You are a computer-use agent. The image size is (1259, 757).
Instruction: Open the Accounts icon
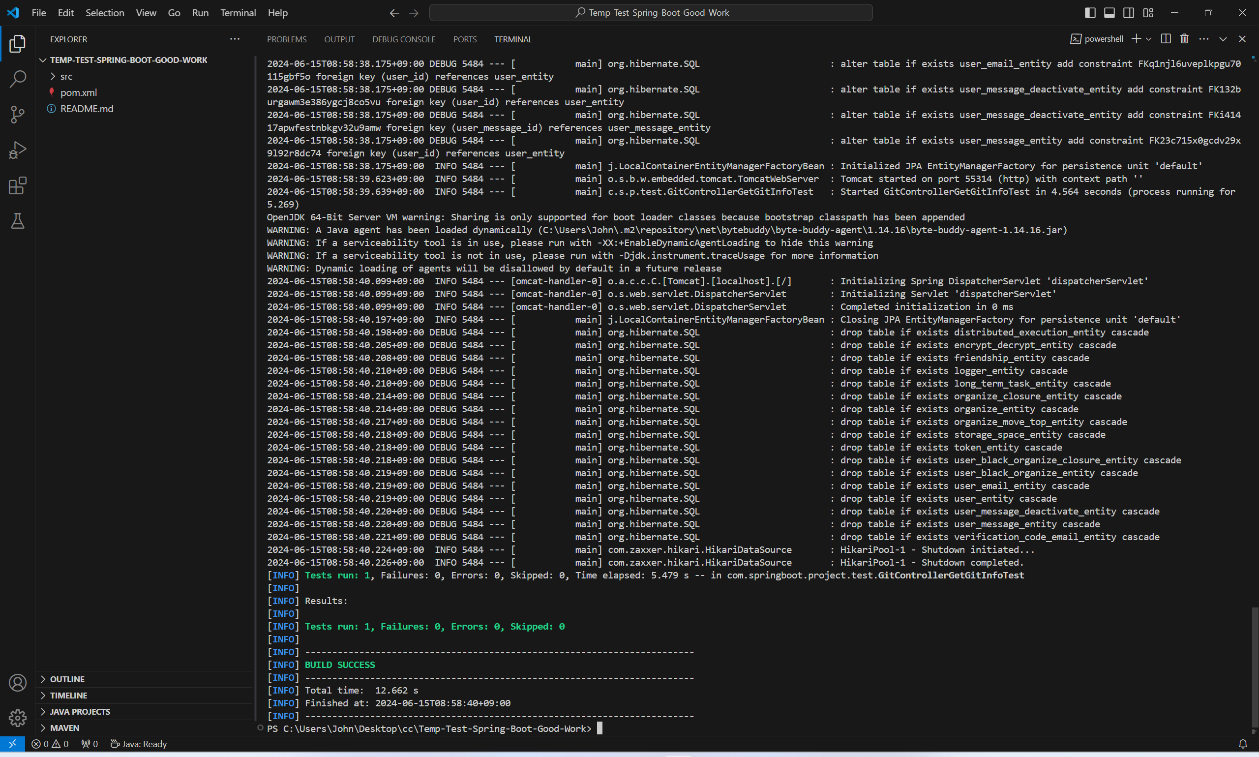pyautogui.click(x=18, y=682)
